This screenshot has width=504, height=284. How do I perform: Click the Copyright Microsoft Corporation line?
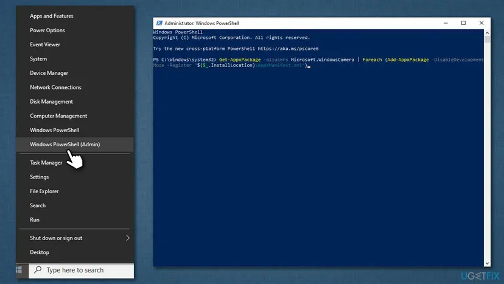231,38
